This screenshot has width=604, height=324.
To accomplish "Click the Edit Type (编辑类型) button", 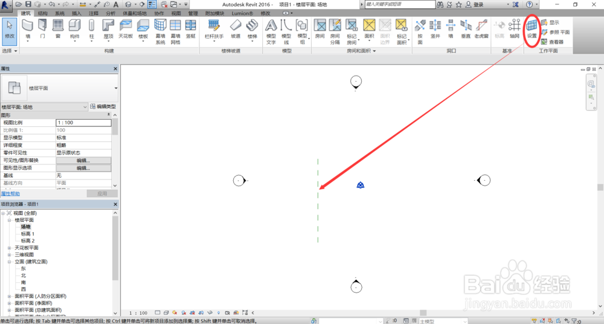I will [103, 106].
